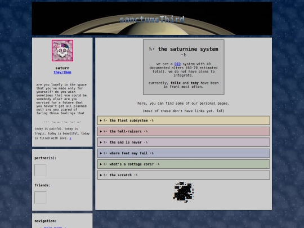The image size is (304, 228).
Task: Click 'here, you can find some of our personal pages.'
Action: (x=184, y=104)
